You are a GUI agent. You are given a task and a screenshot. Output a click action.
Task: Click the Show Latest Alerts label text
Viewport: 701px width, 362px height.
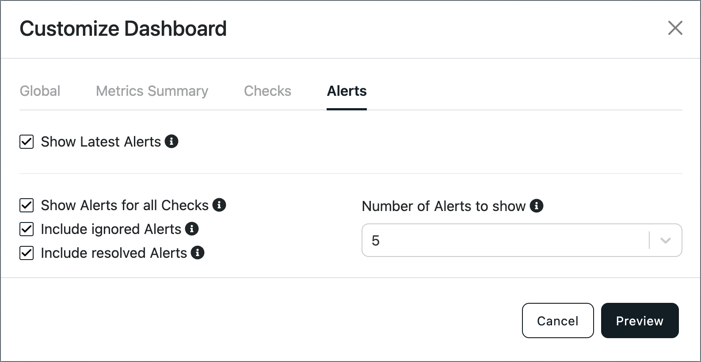tap(101, 142)
